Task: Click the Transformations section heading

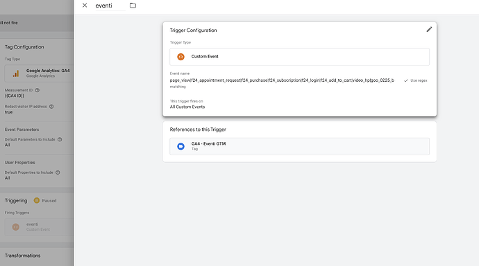Action: point(23,256)
